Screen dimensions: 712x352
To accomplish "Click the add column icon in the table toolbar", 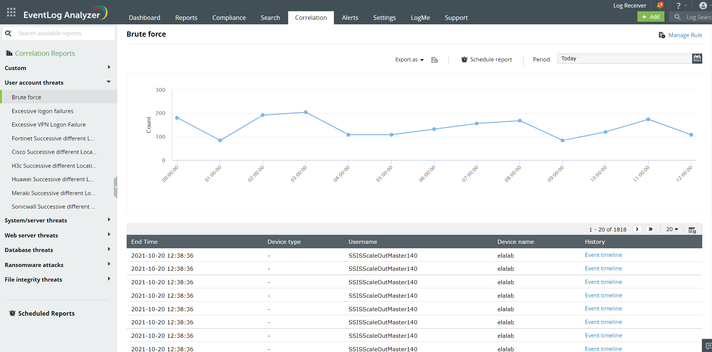I will point(692,229).
